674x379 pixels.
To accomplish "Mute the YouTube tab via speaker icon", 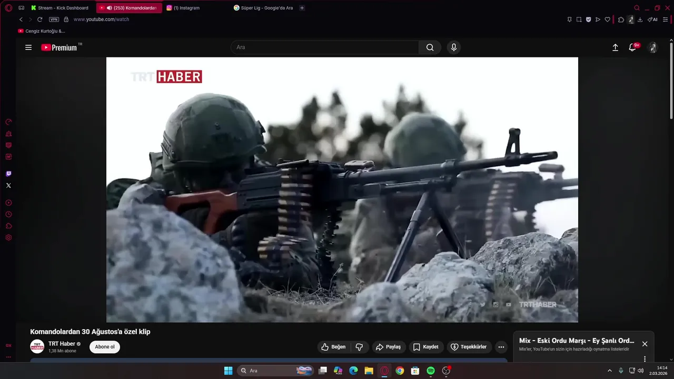I will [109, 8].
